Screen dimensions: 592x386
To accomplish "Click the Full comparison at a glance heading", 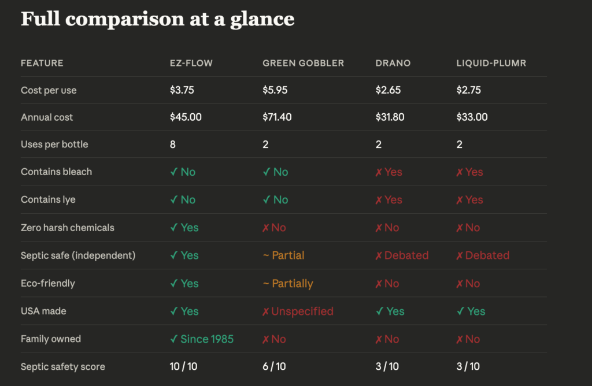I will pos(157,19).
